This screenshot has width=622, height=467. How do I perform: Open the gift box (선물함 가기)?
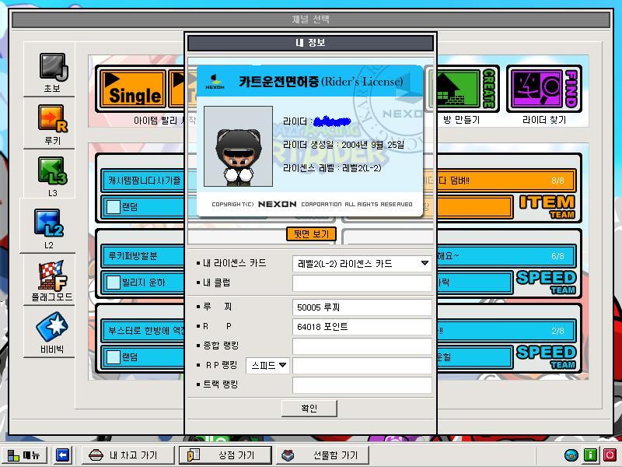tap(323, 455)
